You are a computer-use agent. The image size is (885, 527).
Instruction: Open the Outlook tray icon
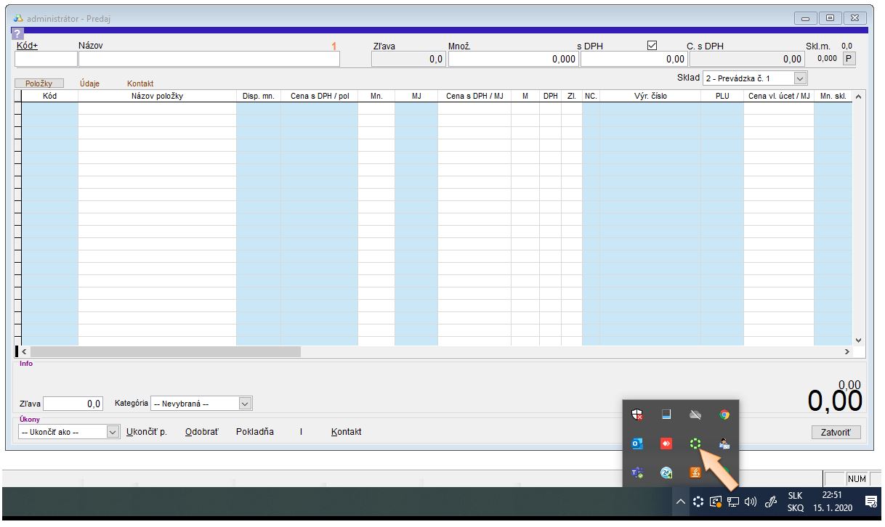[637, 444]
